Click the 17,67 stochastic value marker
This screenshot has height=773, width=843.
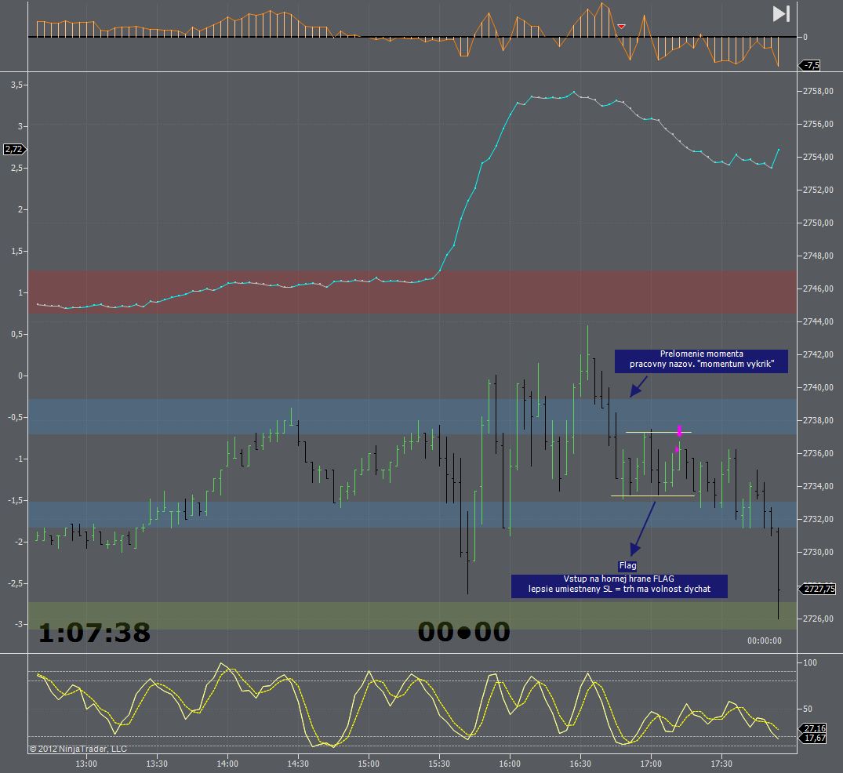(814, 738)
